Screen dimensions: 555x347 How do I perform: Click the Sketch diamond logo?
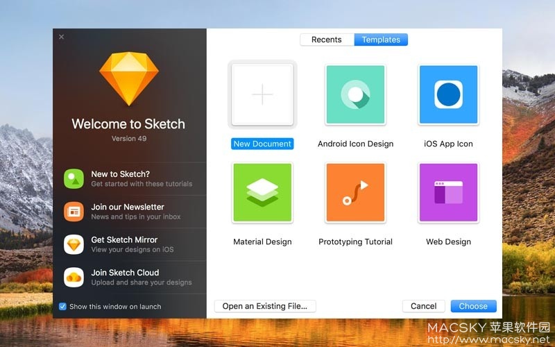(x=129, y=78)
